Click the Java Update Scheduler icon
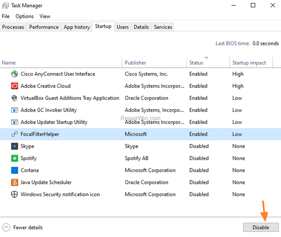281x237 pixels. coord(14,182)
